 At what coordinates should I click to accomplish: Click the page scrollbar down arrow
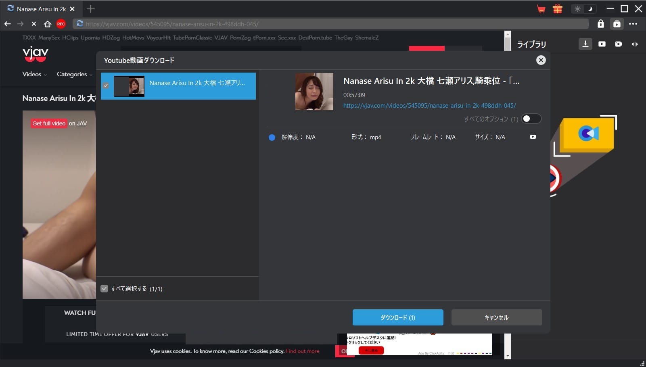[x=508, y=356]
